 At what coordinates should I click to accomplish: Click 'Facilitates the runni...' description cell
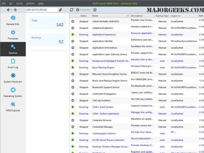[x=142, y=46]
